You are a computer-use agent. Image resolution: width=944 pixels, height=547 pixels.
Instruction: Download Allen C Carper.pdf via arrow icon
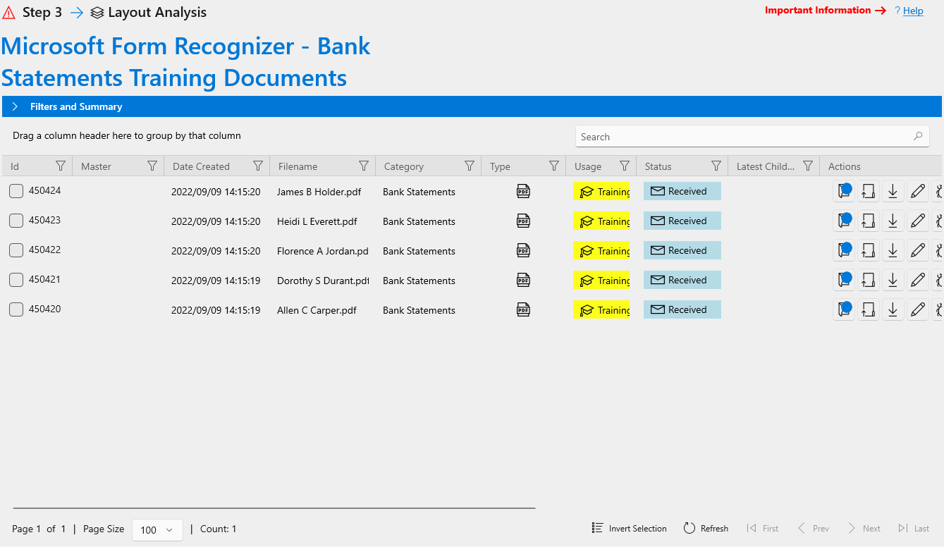[x=893, y=309]
